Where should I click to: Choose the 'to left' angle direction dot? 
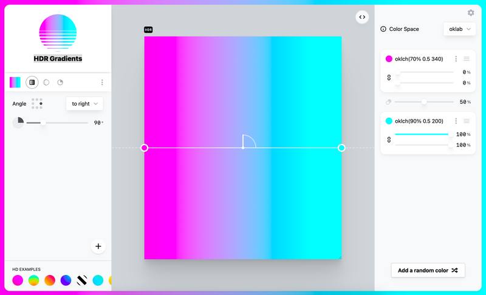coord(33,103)
